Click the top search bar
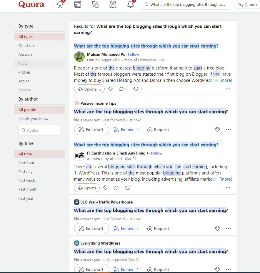Viewport: 260px width, 273px height. [x=185, y=4]
